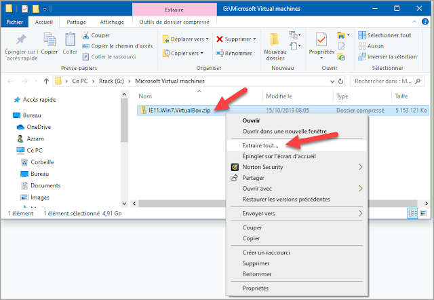Choose Créer un raccourci
This screenshot has height=300, width=434.
pos(297,252)
